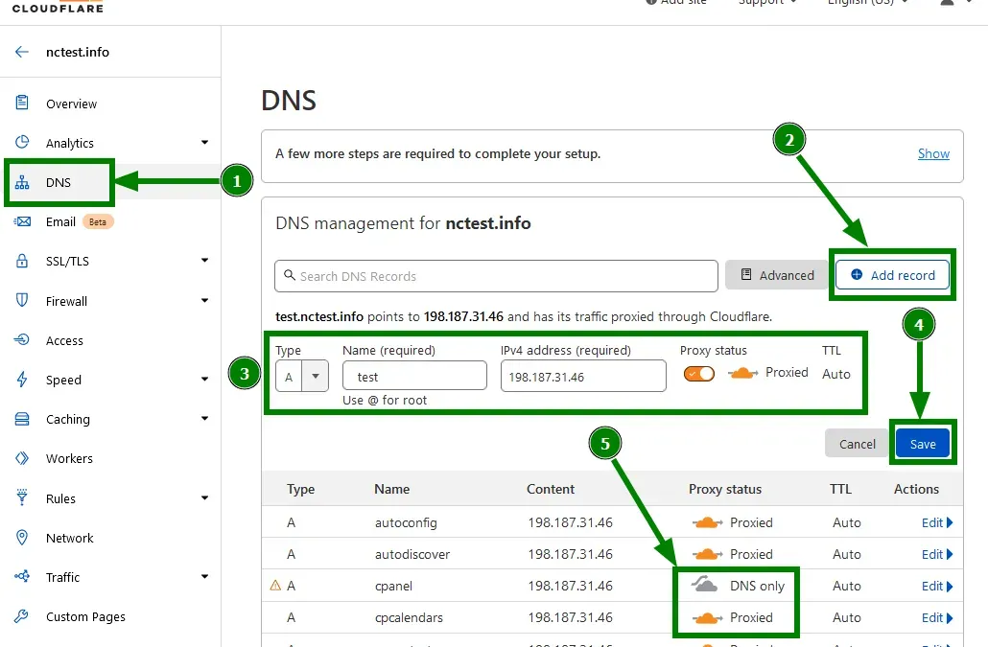Expand the Analytics submenu arrow

(x=204, y=142)
